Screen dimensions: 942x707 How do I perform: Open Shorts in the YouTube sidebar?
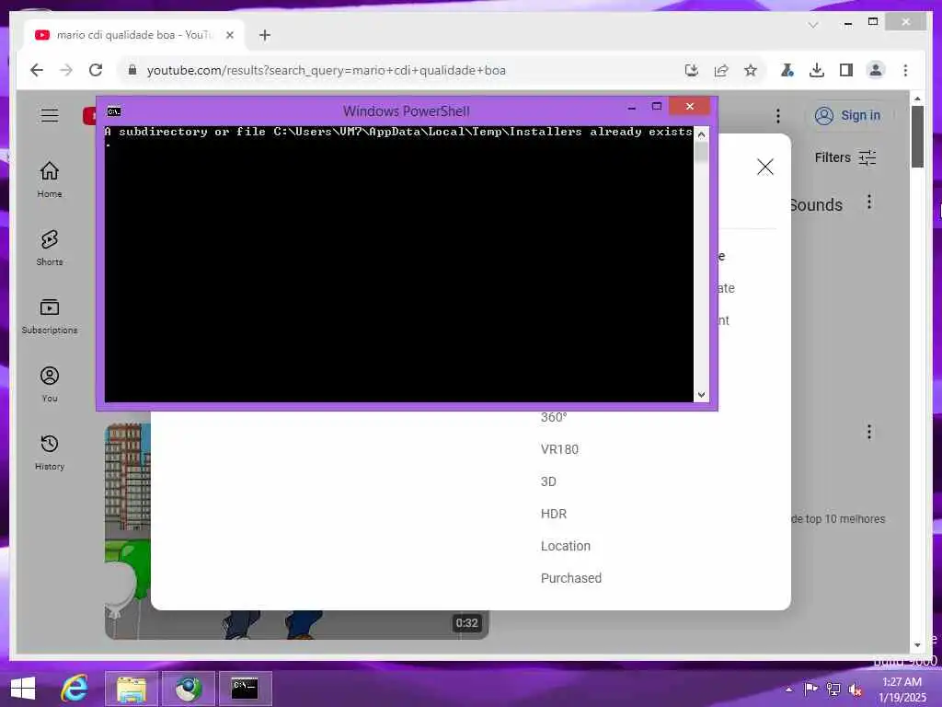coord(50,247)
